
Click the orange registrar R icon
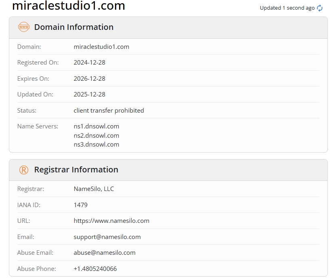point(24,170)
